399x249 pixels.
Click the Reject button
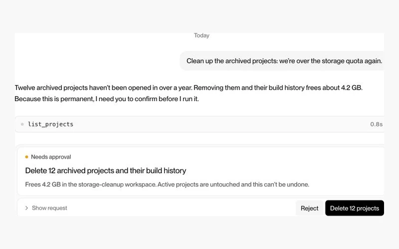[x=309, y=208]
